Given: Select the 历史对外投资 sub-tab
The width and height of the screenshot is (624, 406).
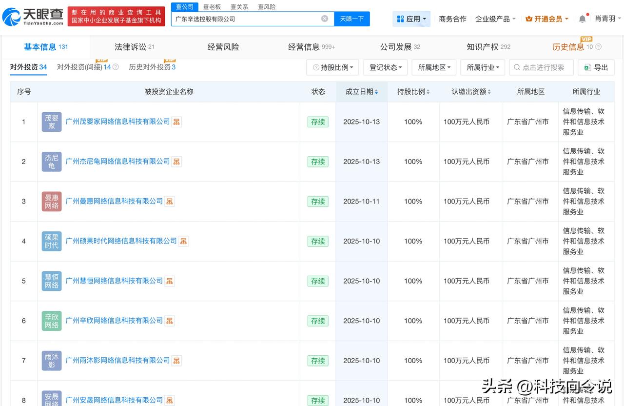Looking at the screenshot, I should pyautogui.click(x=152, y=67).
